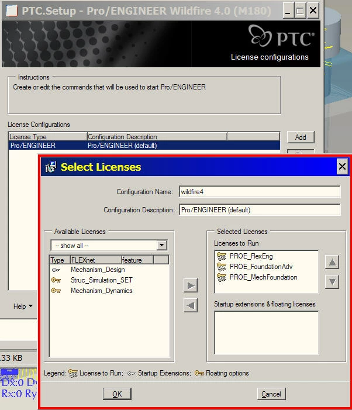This screenshot has height=410, width=352.
Task: Click the PROE_FlexEng license icon
Action: 222,256
